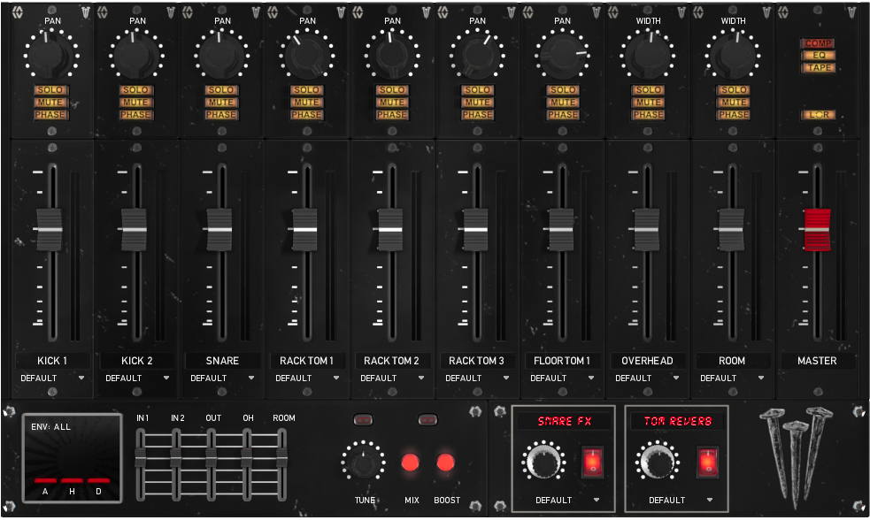Toggle the TOM REVERB power switch

(x=707, y=463)
